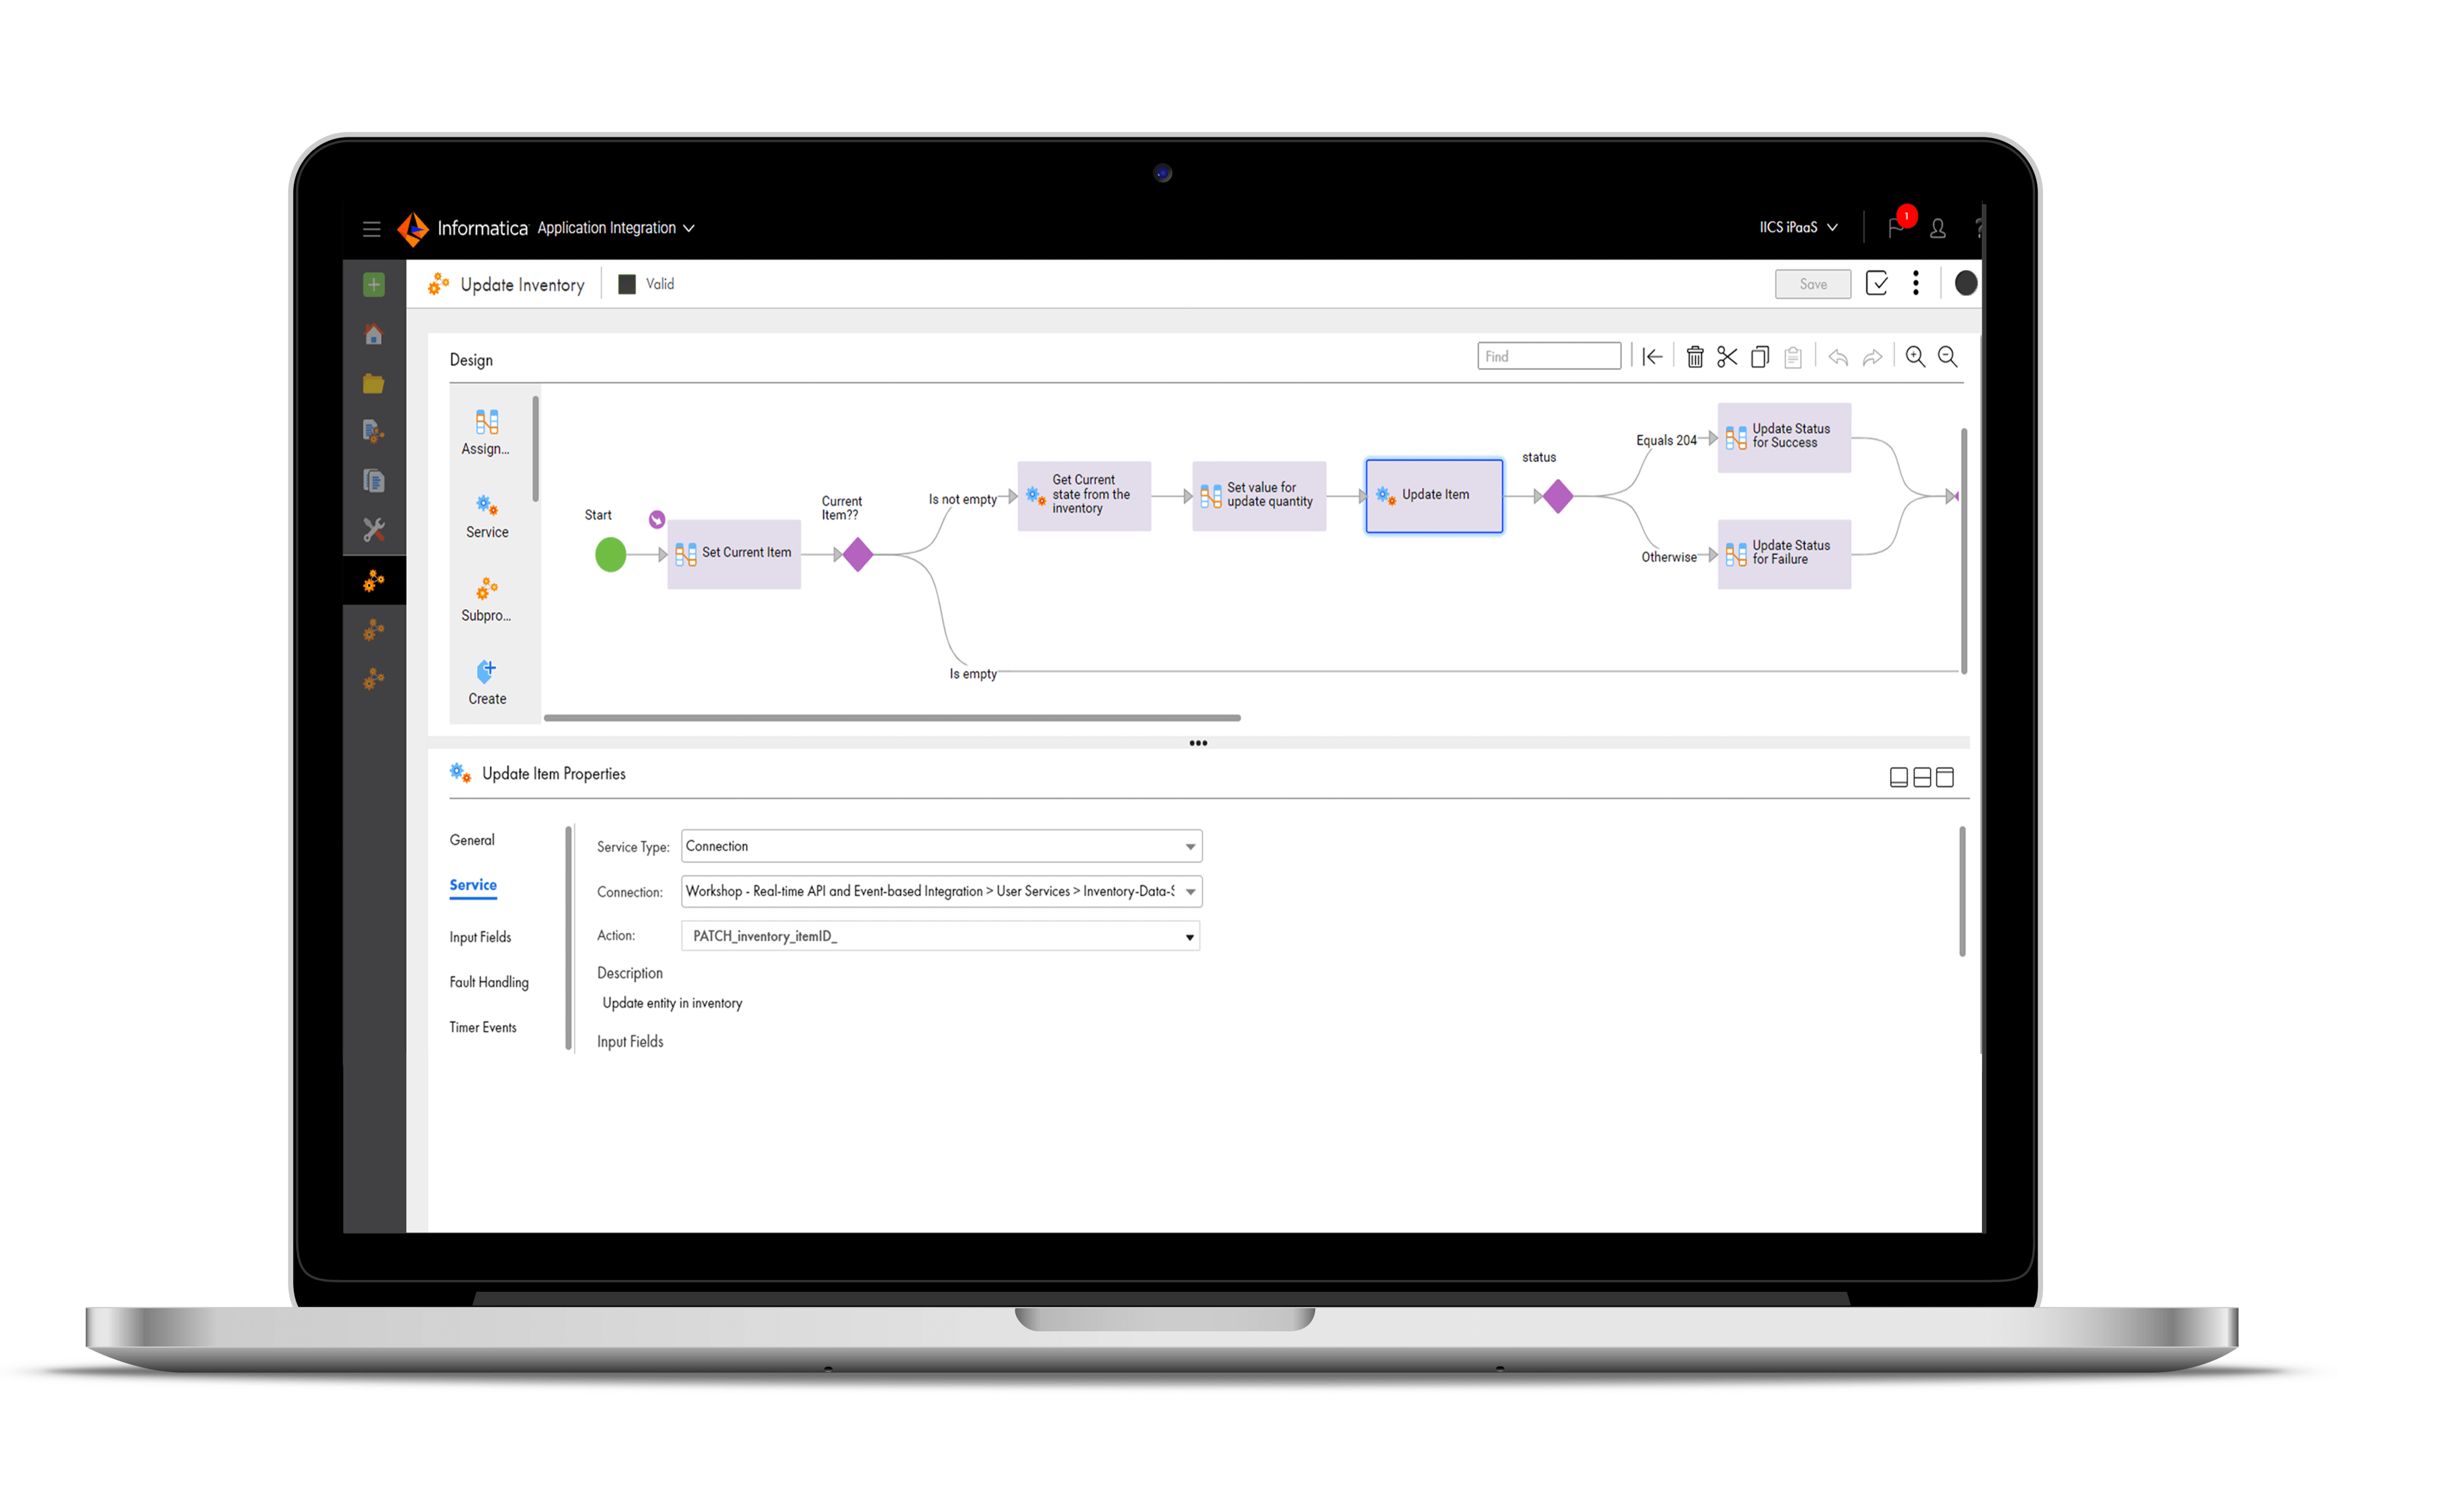
Task: Click Save button in toolbar
Action: pyautogui.click(x=1811, y=285)
